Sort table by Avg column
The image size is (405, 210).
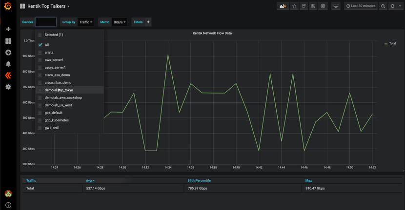90,181
